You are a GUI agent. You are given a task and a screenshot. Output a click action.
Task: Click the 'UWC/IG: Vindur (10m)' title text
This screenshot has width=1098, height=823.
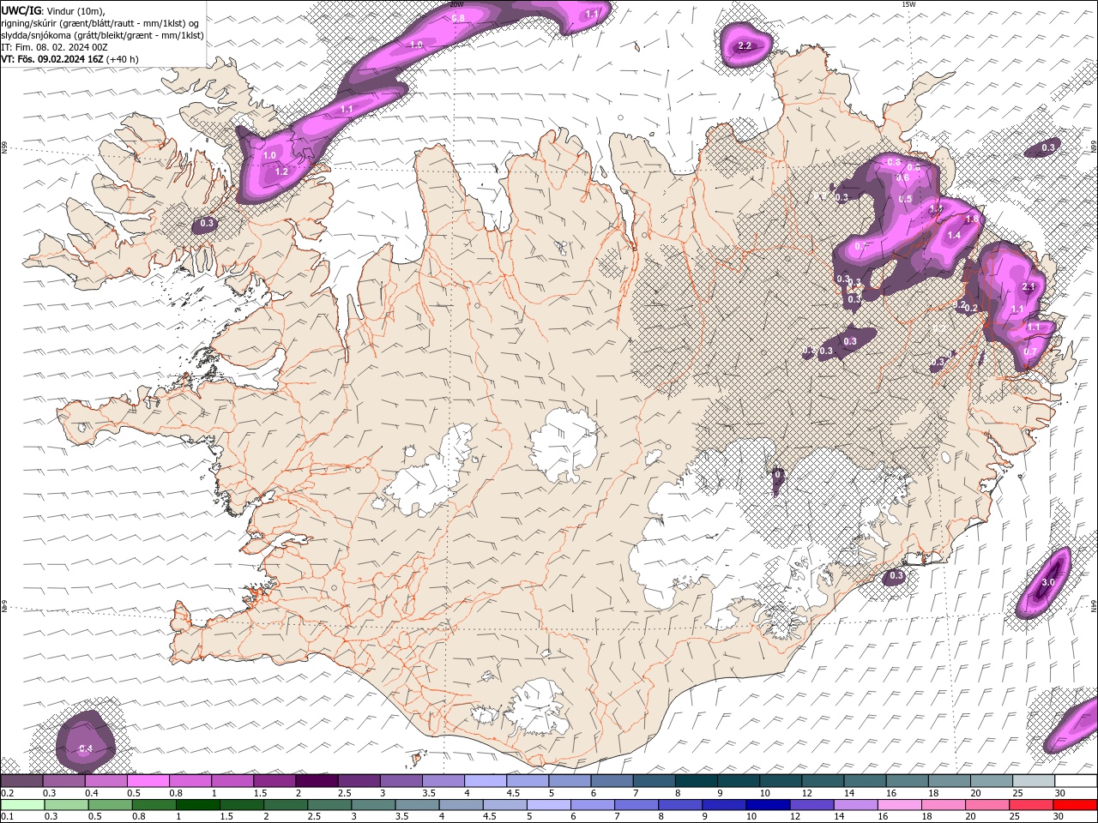point(54,10)
